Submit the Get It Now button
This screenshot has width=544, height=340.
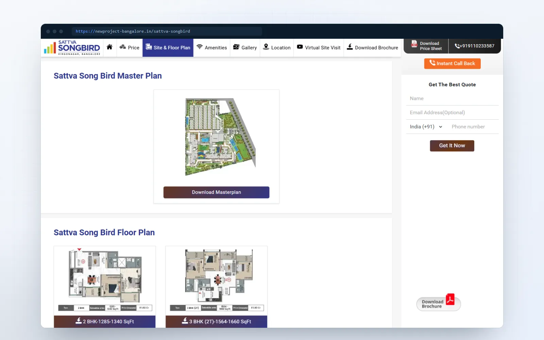coord(452,146)
